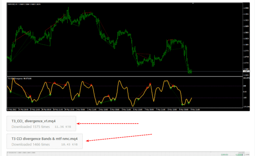Click the '24 Feb 2012' date label
255x156 pixels.
11,110
